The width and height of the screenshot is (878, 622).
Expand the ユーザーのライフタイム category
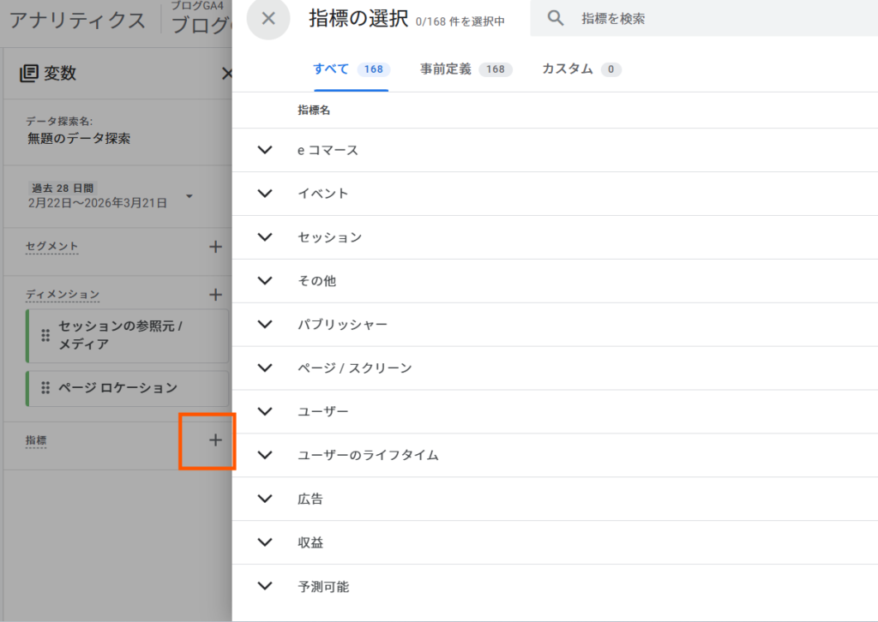(265, 455)
